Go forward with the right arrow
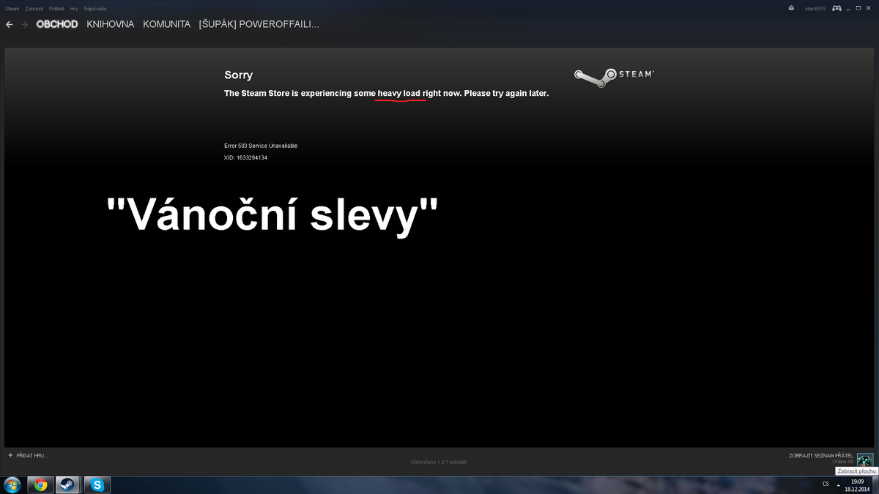Viewport: 879px width, 494px height. click(25, 24)
